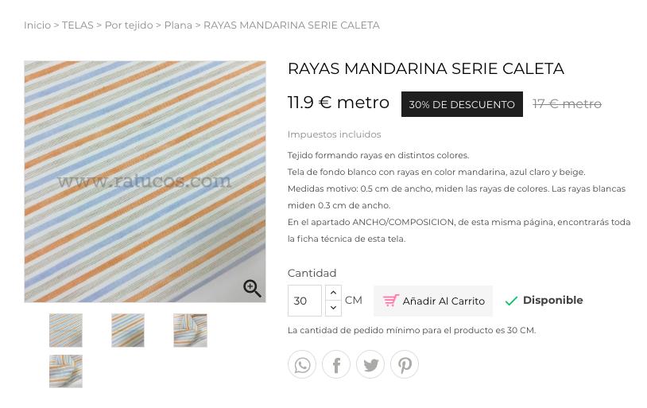Viewport: 647px width, 408px height.
Task: Add fabric with Añadir Al Carrito
Action: [433, 301]
